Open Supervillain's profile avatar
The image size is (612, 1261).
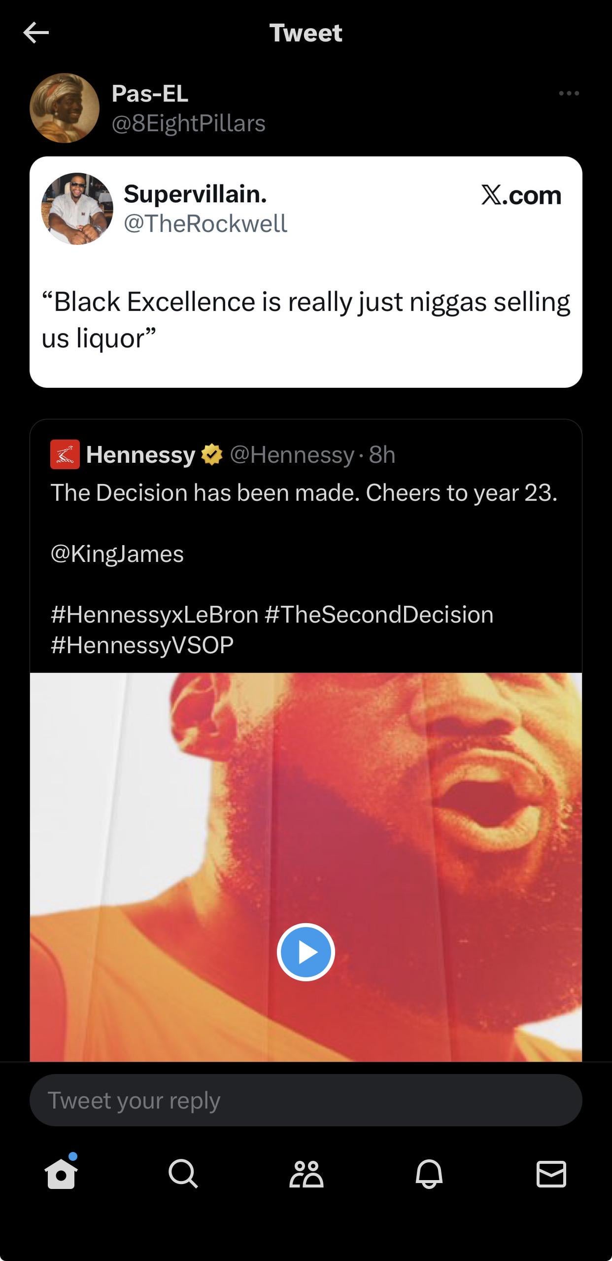pyautogui.click(x=77, y=209)
